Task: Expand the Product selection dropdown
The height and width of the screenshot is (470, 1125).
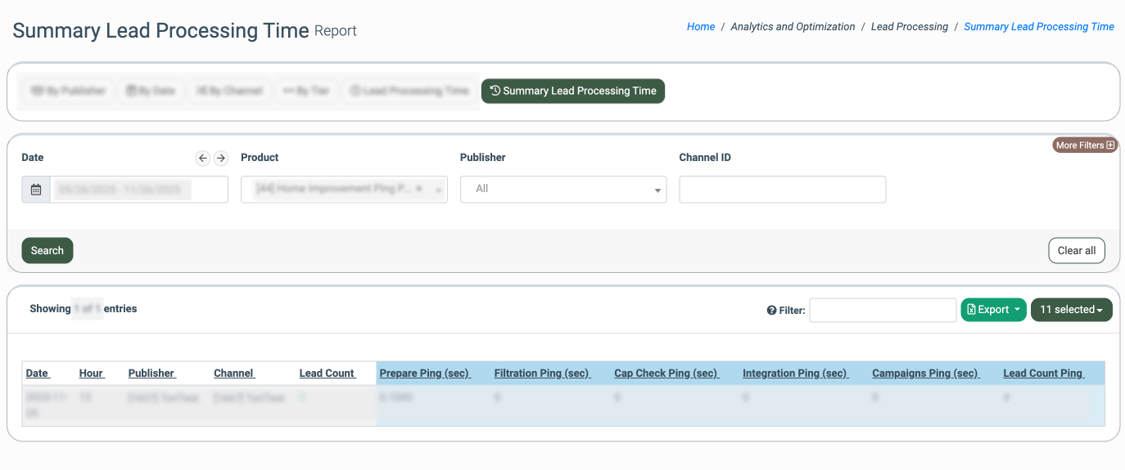Action: click(x=437, y=190)
